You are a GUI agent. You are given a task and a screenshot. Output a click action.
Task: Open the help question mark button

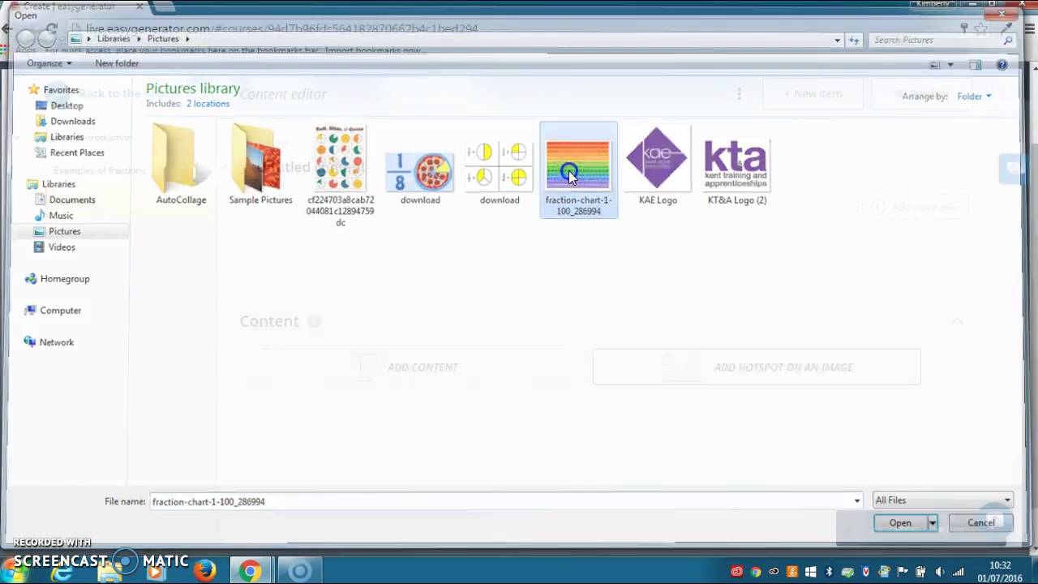click(x=1002, y=65)
